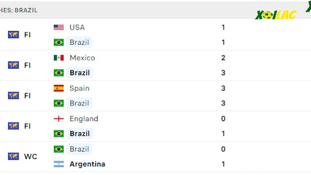The image size is (311, 175).
Task: Click highlighted Brazil in England match
Action: click(x=80, y=133)
